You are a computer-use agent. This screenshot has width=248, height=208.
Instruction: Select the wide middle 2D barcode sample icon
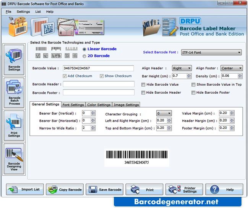pos(56,56)
